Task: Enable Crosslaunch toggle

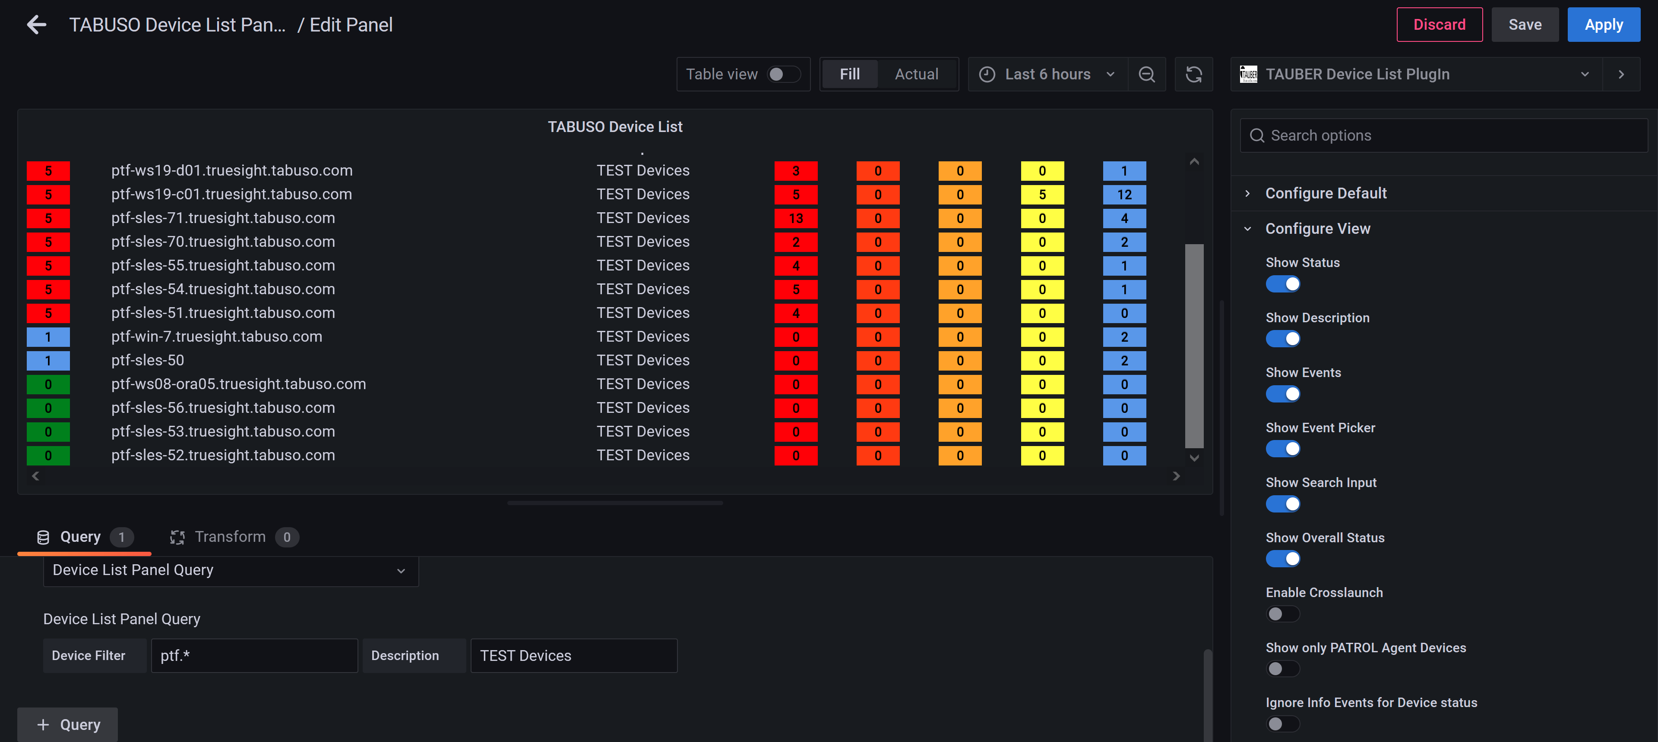Action: pyautogui.click(x=1283, y=614)
